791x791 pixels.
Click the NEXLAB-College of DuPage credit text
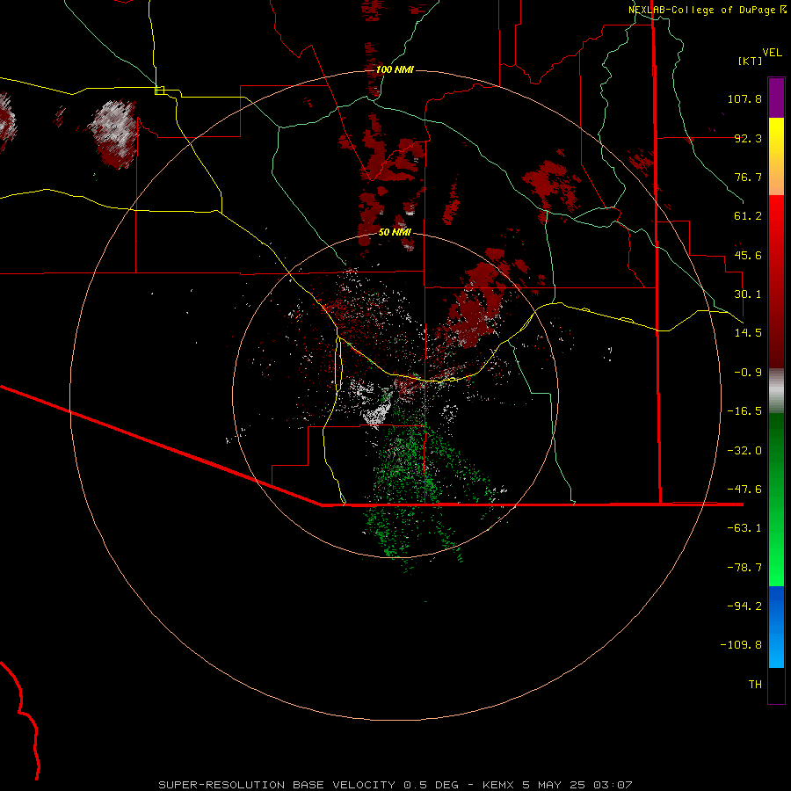pos(708,10)
